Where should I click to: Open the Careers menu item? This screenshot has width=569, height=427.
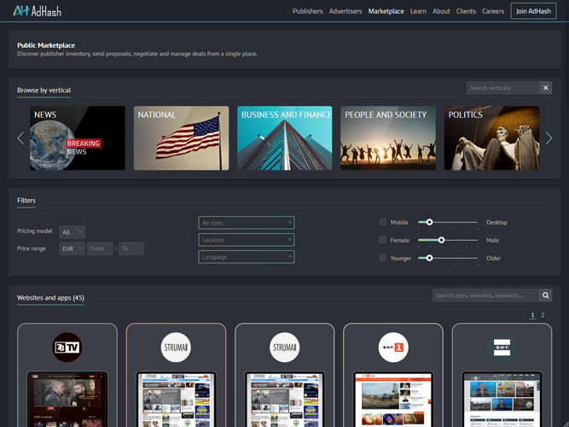(x=493, y=12)
